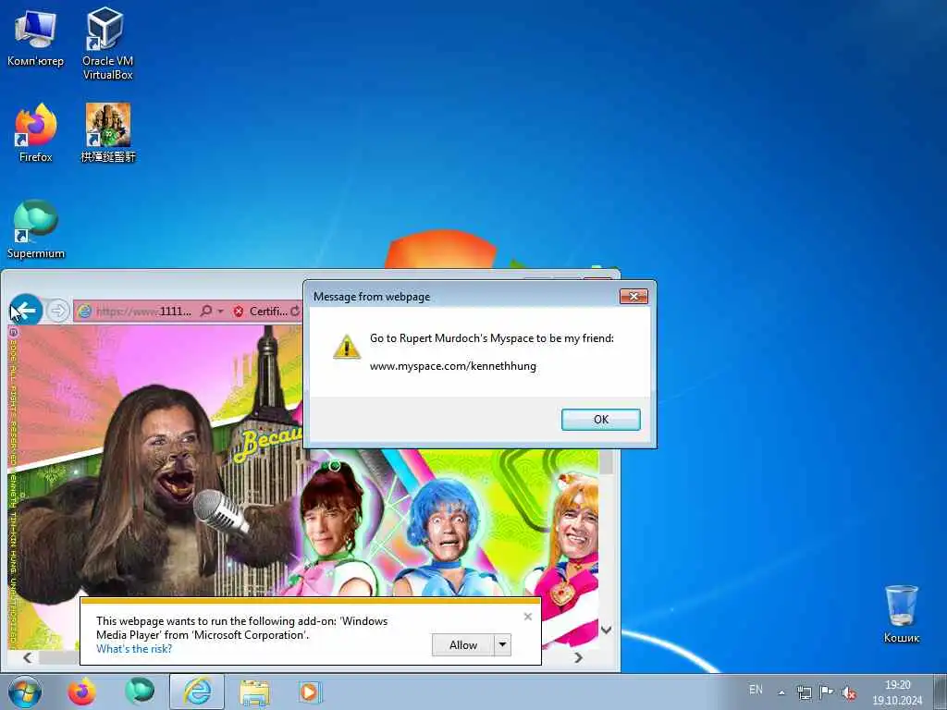Click the network tray icon
Screen dimensions: 947x710
[x=804, y=692]
